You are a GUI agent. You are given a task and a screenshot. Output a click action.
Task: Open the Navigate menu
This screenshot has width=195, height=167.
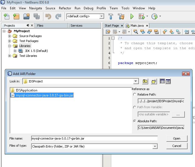(36, 8)
